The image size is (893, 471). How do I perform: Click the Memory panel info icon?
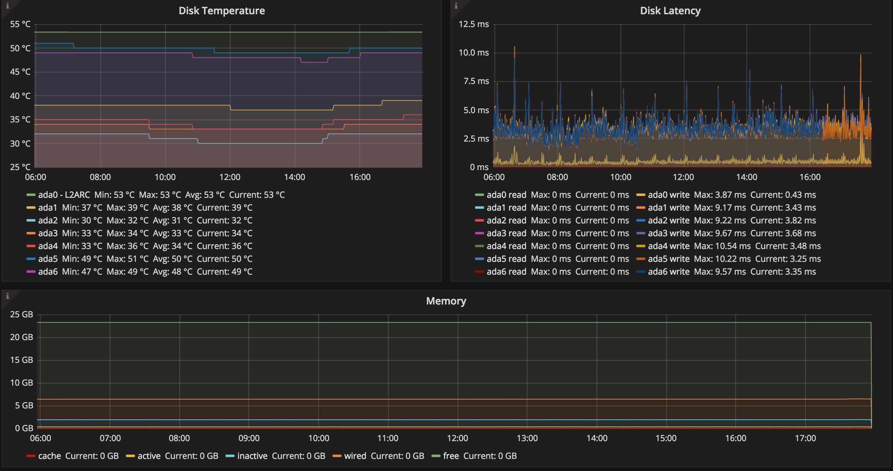[7, 296]
